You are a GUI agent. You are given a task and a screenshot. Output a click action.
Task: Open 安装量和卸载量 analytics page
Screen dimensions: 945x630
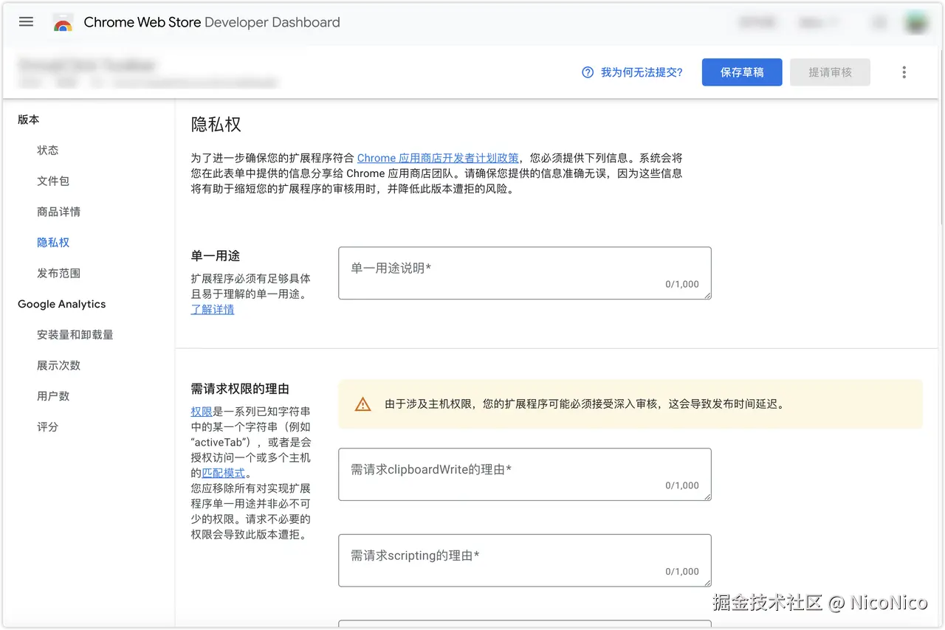[x=75, y=334]
